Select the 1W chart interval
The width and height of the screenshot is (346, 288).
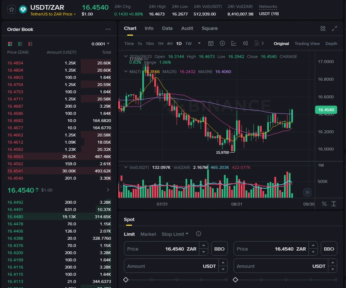(188, 44)
